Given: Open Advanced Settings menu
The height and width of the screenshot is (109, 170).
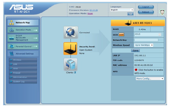Looking at the screenshot, I should 23,54.
